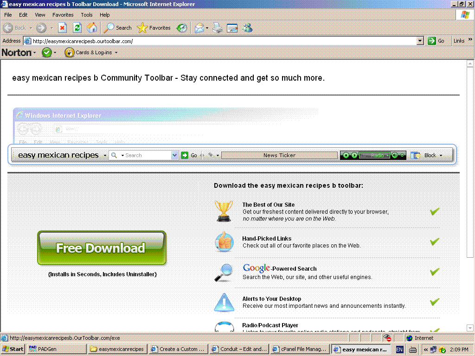
Task: Click the easy mexican recipes toolbar logo
Action: click(58, 155)
